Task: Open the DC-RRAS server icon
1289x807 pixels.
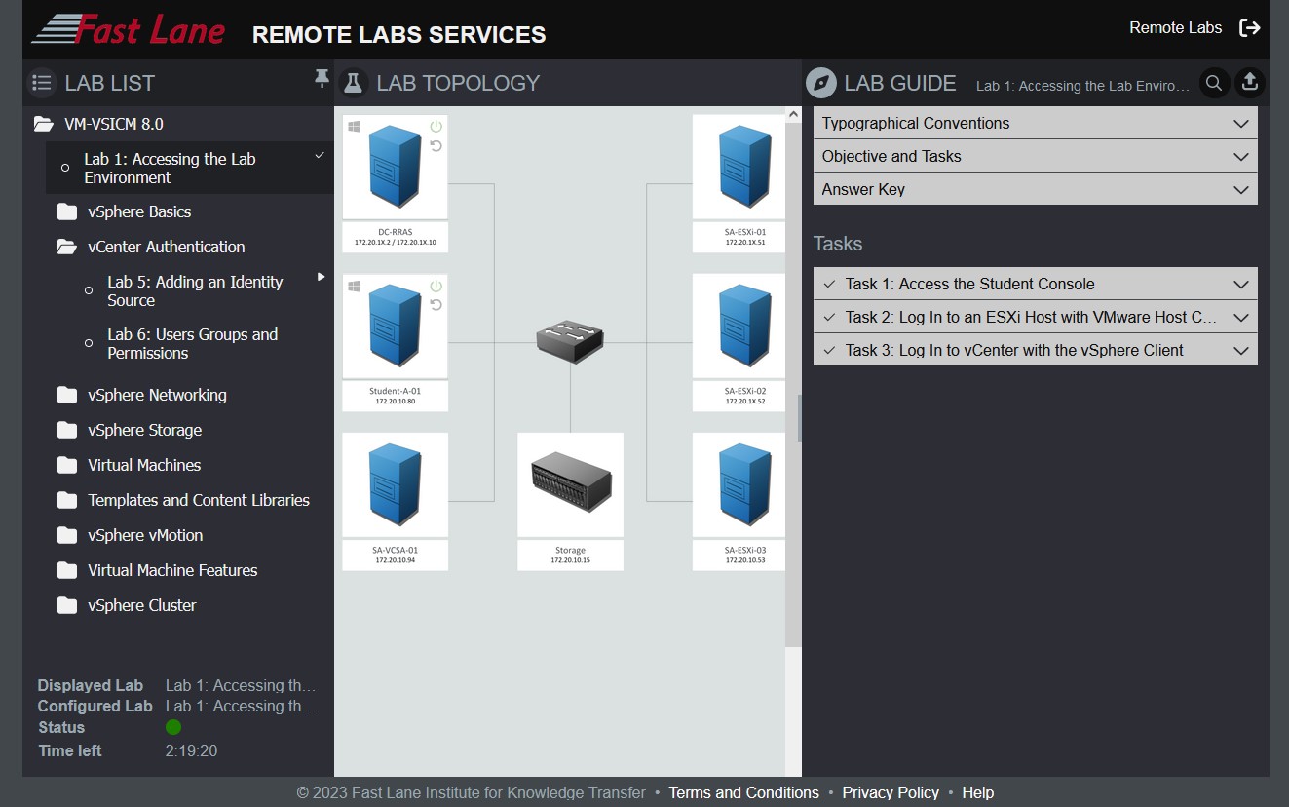Action: click(x=395, y=166)
